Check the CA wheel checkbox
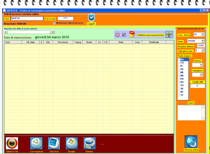This screenshot has width=210, height=154. 179,63
